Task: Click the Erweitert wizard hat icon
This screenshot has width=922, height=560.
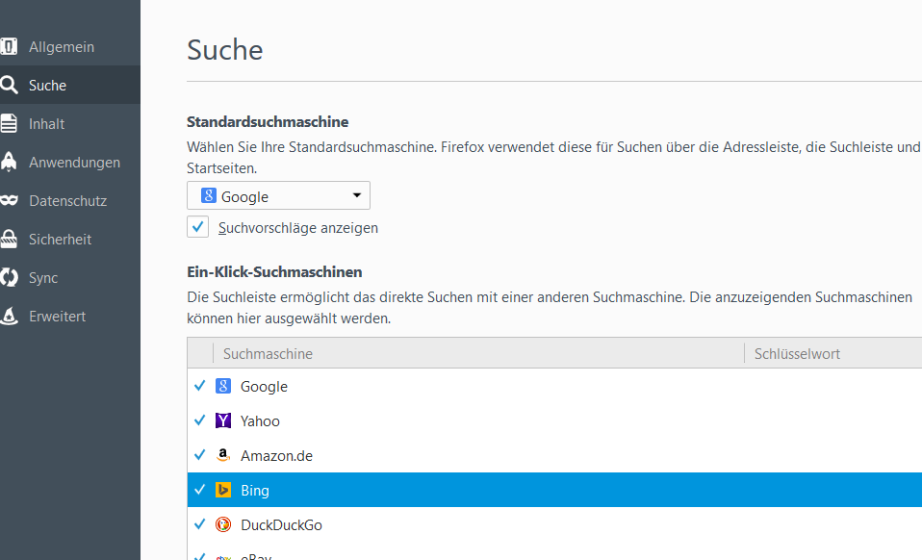Action: (x=9, y=317)
